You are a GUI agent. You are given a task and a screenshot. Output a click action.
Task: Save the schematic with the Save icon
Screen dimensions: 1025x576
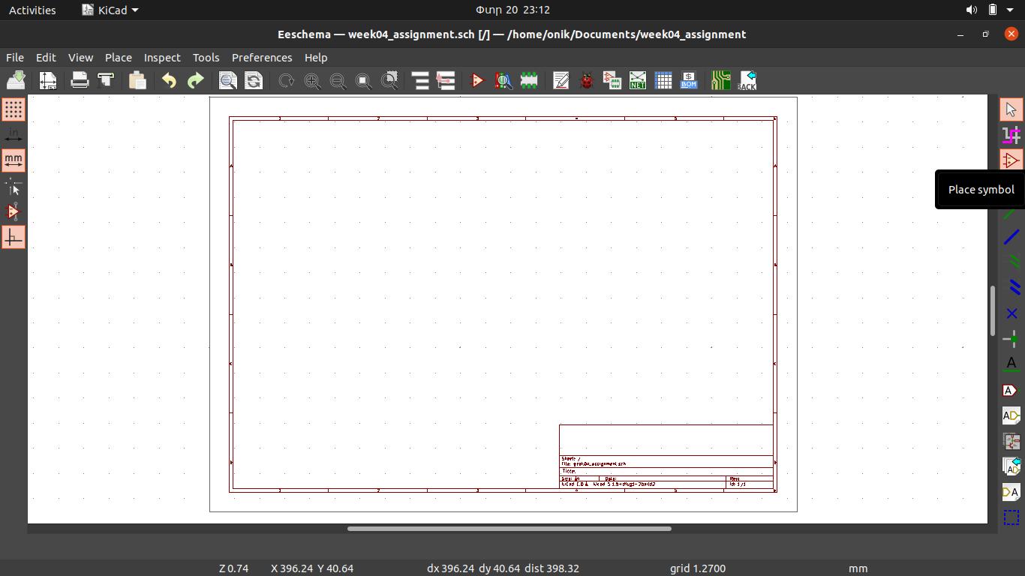16,80
